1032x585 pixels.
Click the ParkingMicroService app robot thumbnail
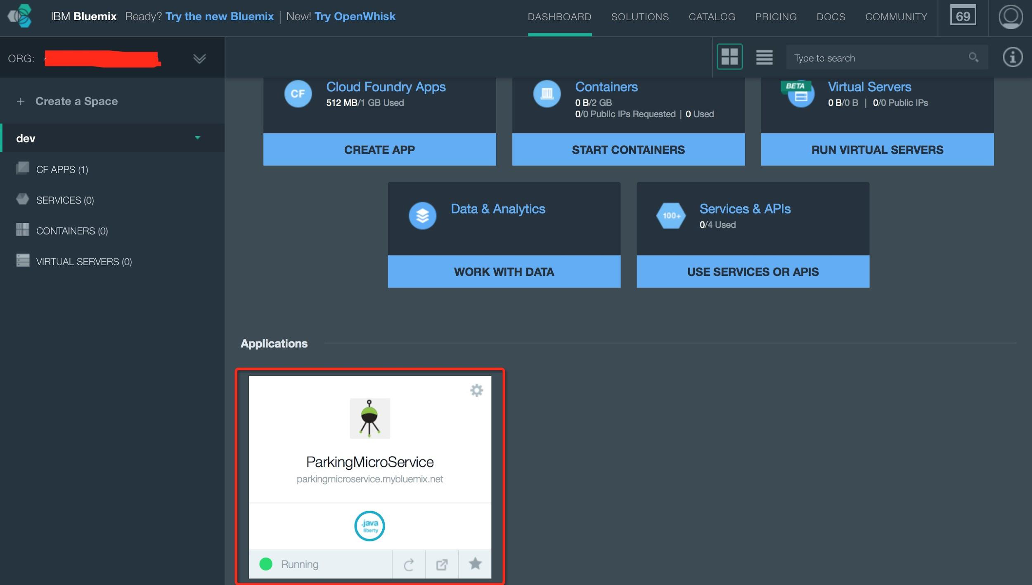click(x=370, y=418)
